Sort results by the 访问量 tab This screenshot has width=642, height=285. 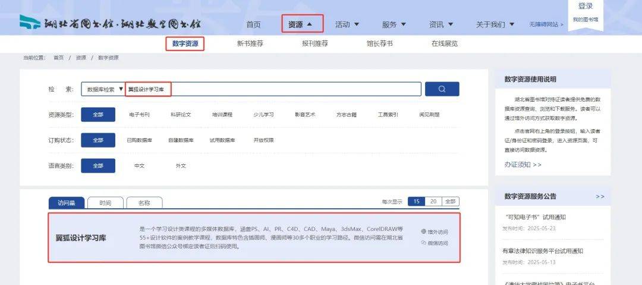coord(67,203)
